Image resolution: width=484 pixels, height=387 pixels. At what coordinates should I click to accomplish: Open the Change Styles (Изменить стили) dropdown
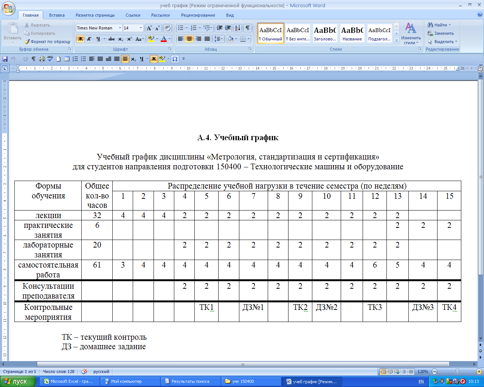[x=411, y=34]
